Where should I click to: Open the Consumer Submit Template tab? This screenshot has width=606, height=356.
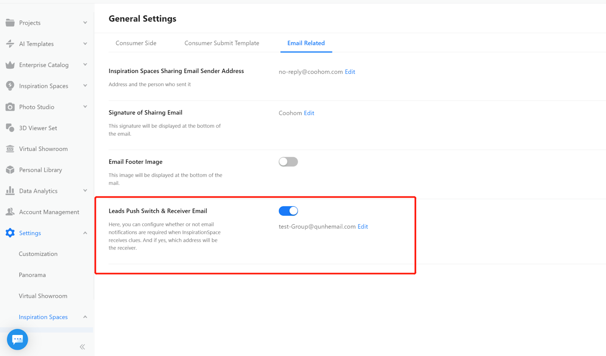tap(222, 43)
